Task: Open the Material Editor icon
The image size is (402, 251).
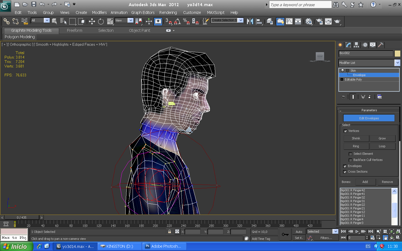Action: pyautogui.click(x=308, y=21)
